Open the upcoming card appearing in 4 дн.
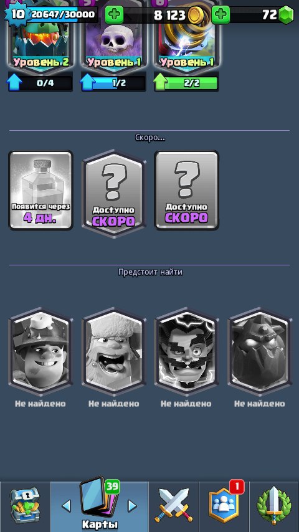This screenshot has width=299, height=532. [x=40, y=191]
